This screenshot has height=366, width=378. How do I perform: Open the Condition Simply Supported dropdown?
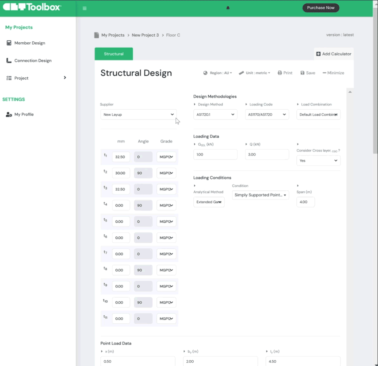(x=261, y=195)
